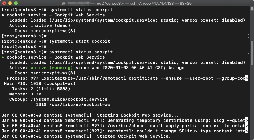Click the 'ExecStartPre=/usr/sbin/remotectl' process text

[83, 78]
